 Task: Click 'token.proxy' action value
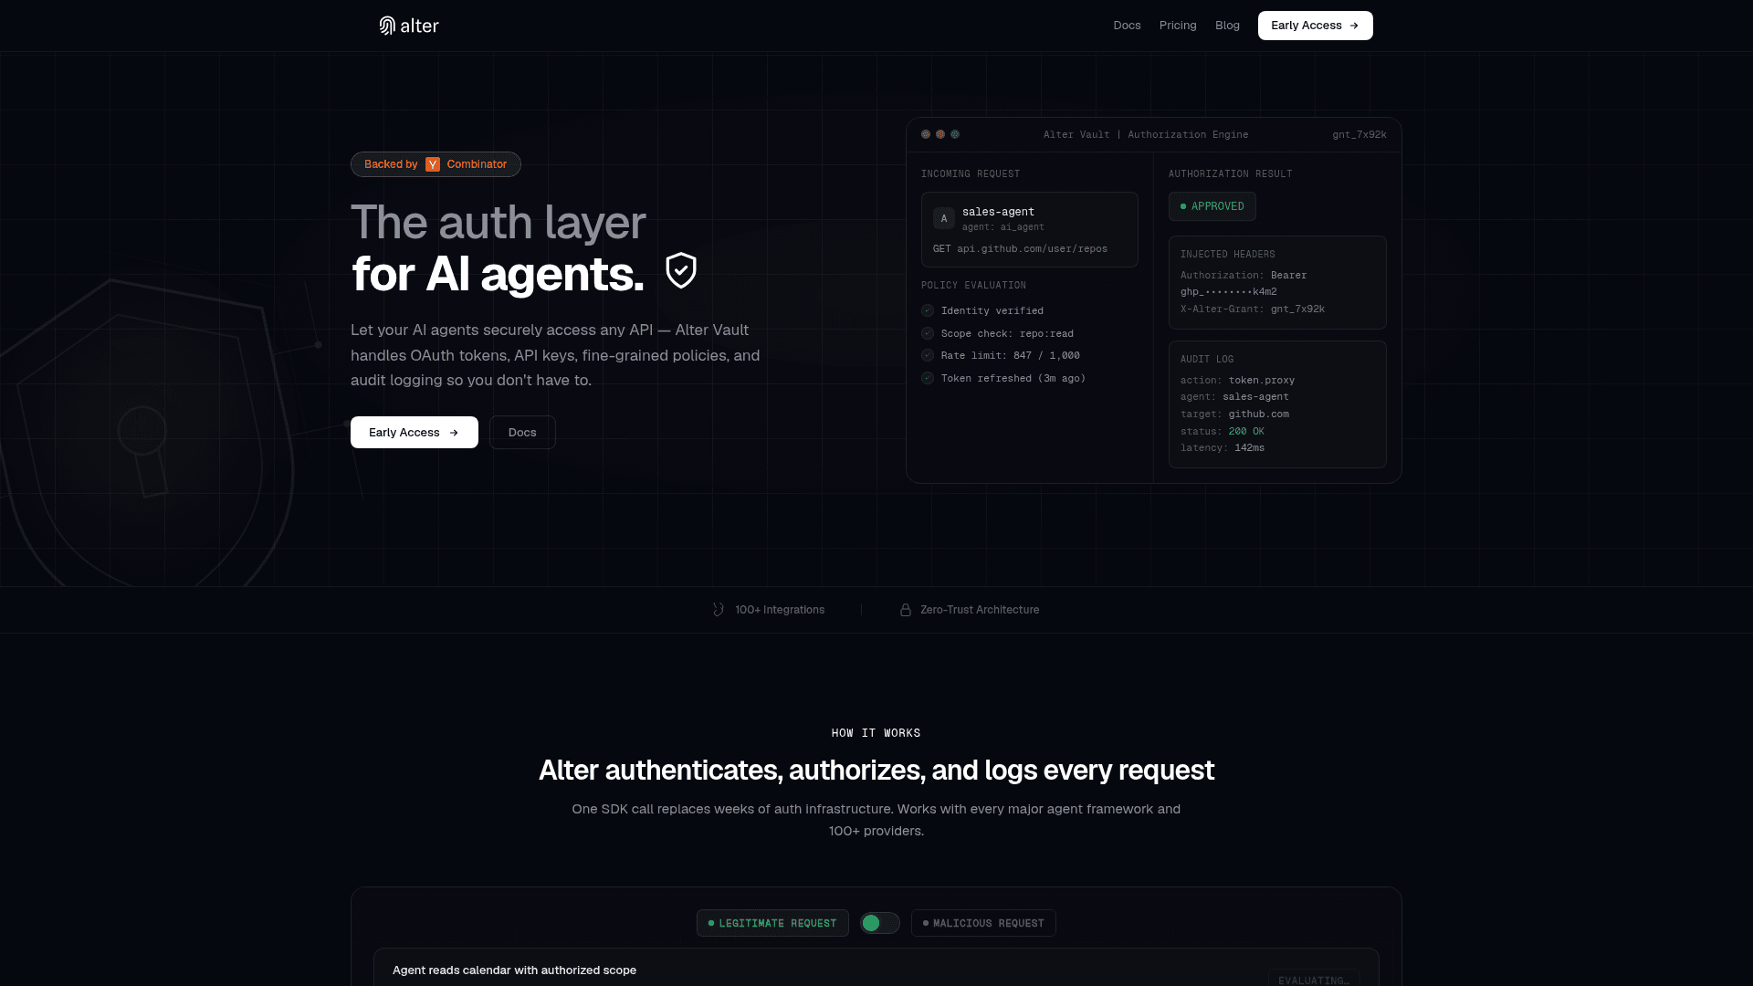point(1262,380)
